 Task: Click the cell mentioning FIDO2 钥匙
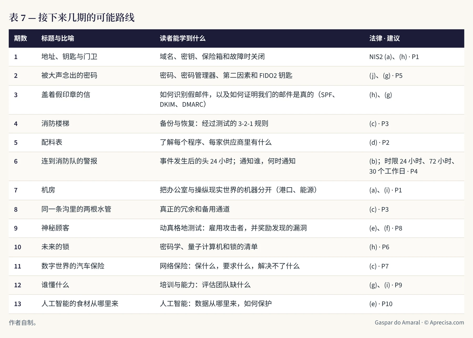(226, 76)
